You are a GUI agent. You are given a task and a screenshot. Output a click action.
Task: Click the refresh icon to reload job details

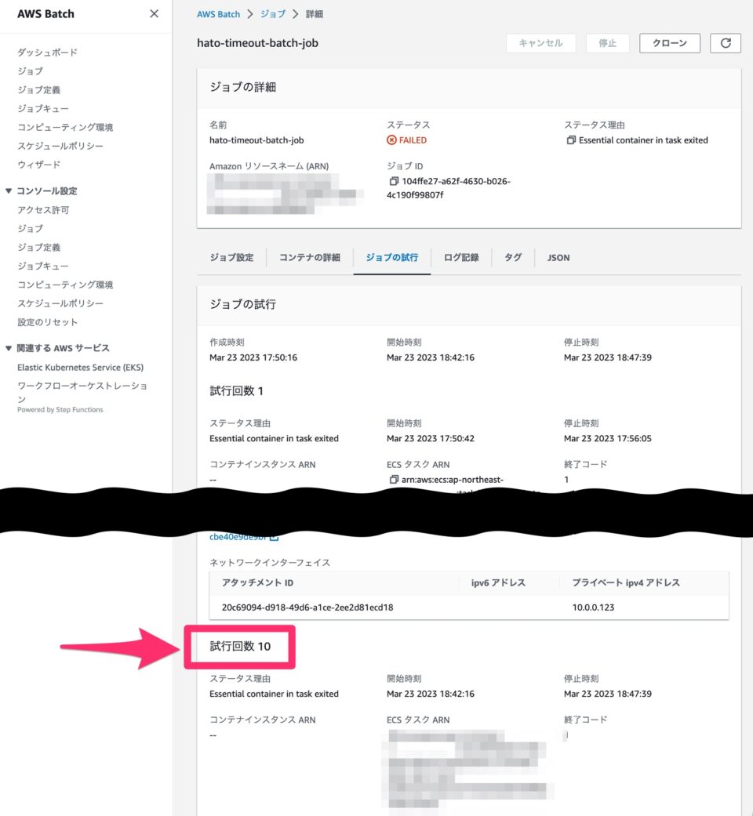click(725, 43)
